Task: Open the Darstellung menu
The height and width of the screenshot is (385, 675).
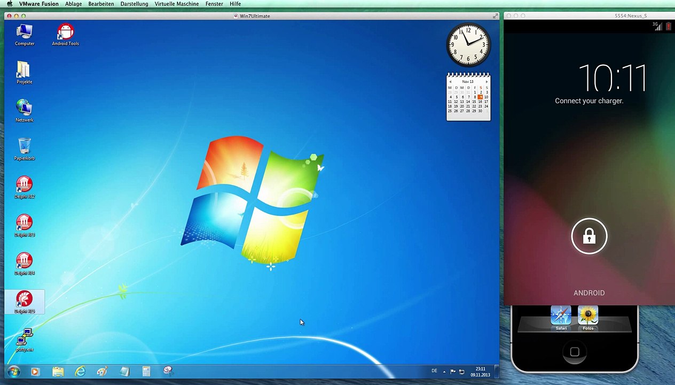Action: pos(134,4)
